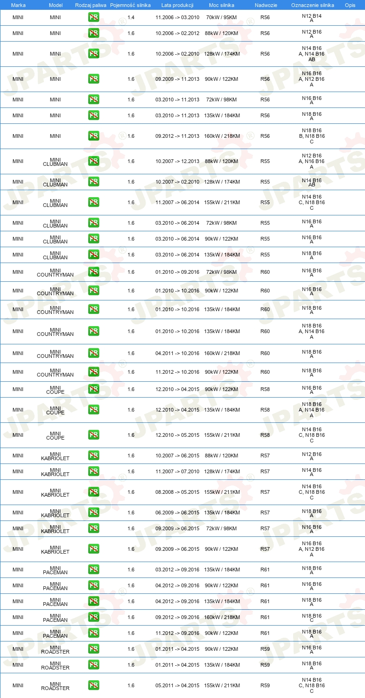Screen dimensions: 365x698
Task: Click the date range 05.2011 -> 04.2015
Action: (177, 685)
